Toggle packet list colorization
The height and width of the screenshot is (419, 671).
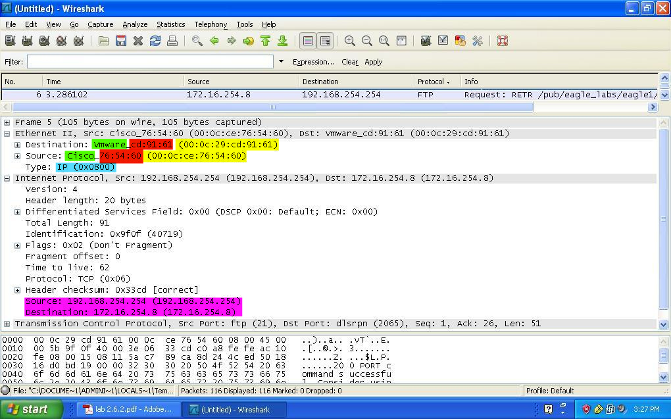click(308, 41)
